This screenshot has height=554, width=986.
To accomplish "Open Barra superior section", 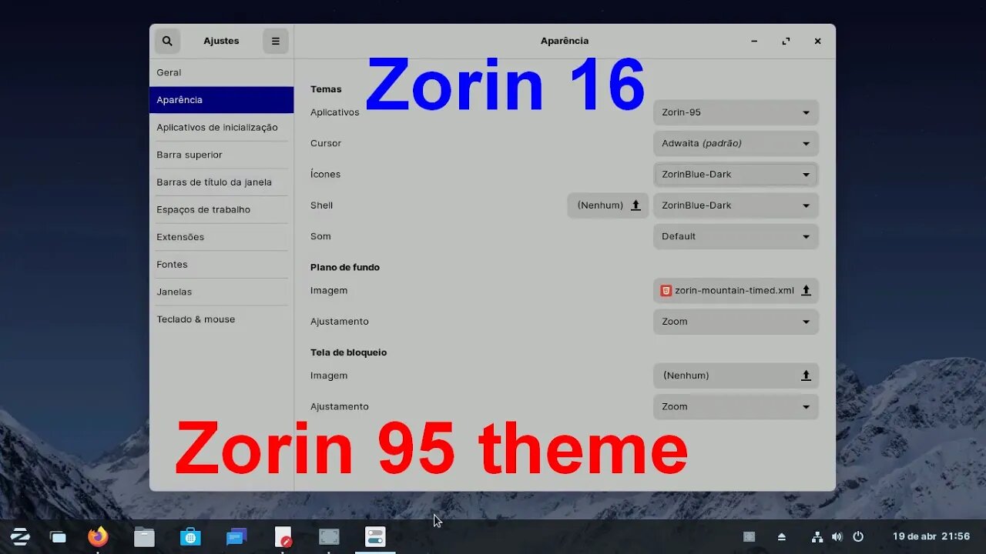I will [221, 155].
